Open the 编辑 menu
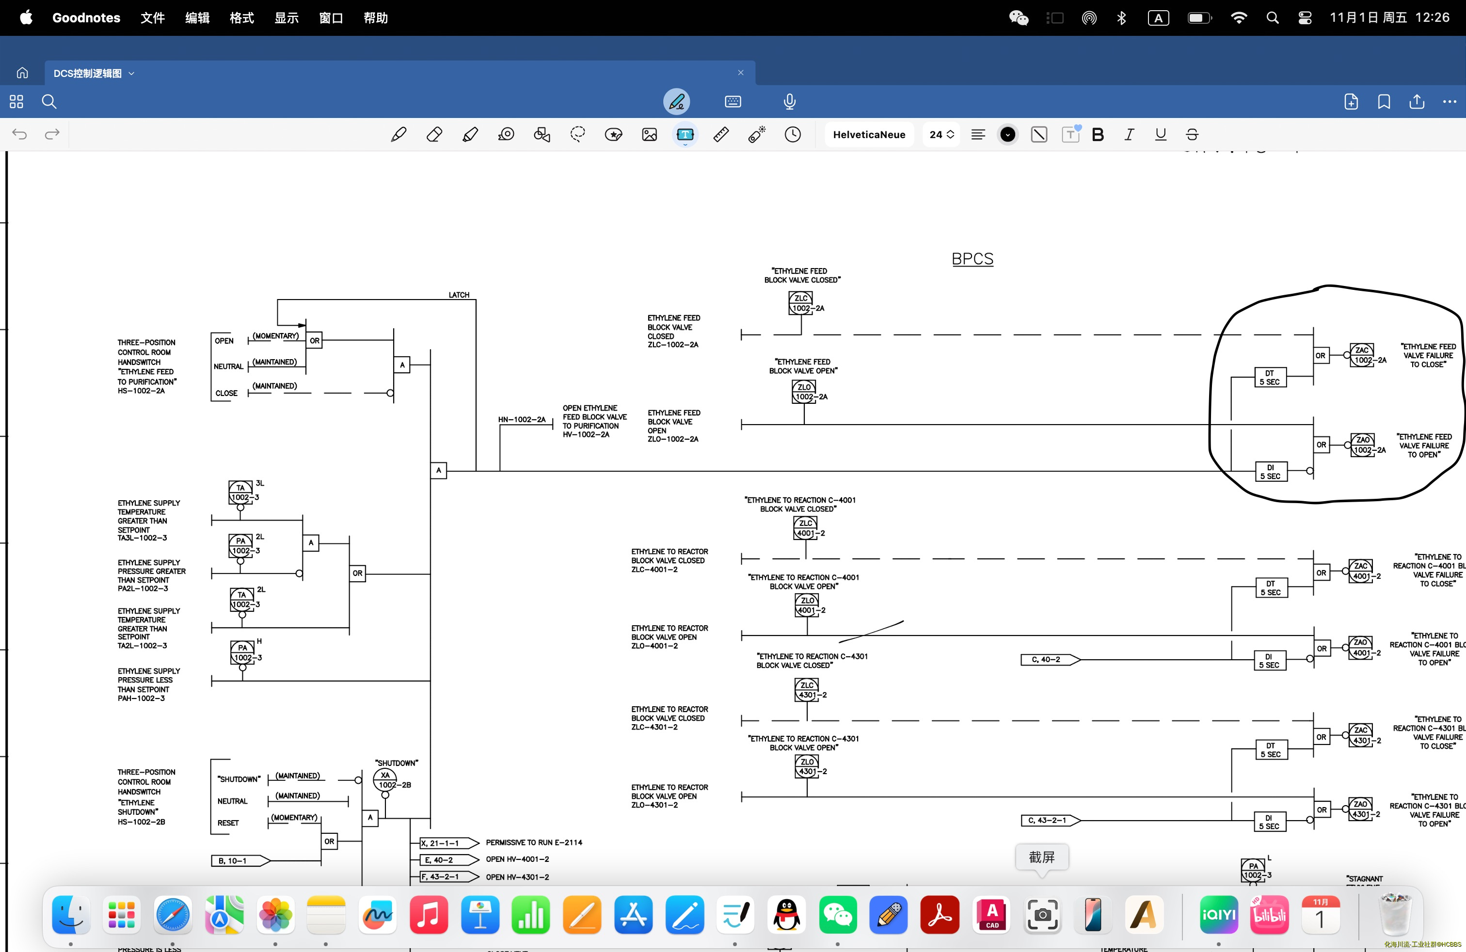The height and width of the screenshot is (952, 1466). [197, 18]
